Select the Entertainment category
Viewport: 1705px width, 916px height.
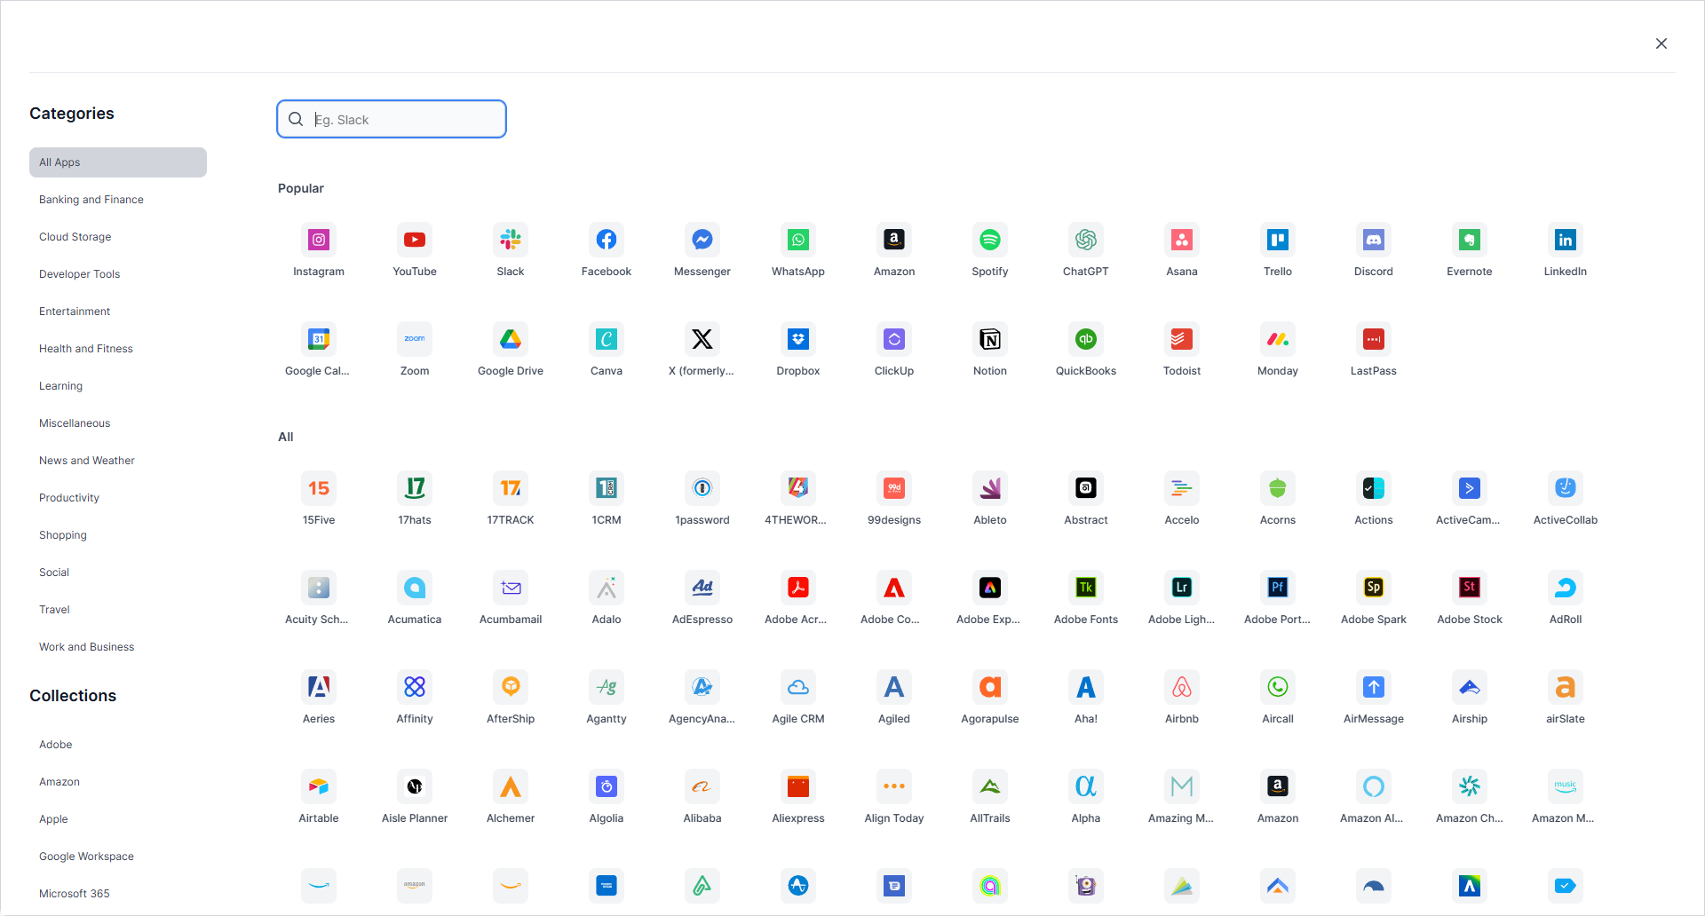point(118,312)
